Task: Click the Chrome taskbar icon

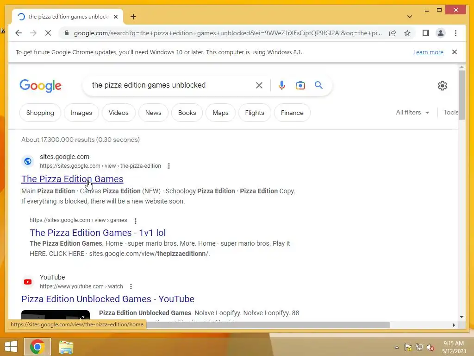Action: (37, 347)
